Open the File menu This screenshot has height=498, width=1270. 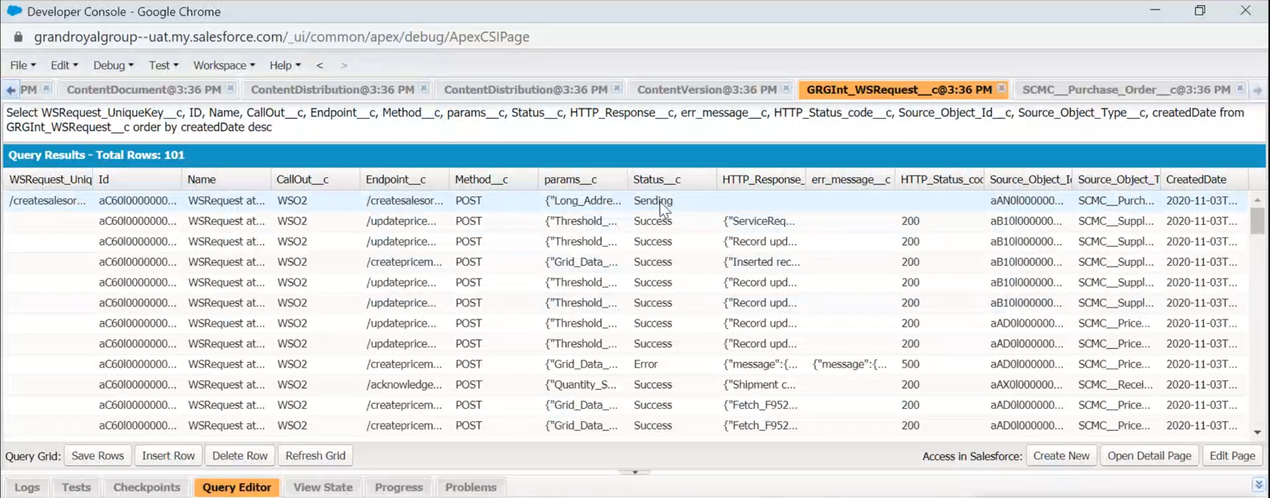click(23, 65)
